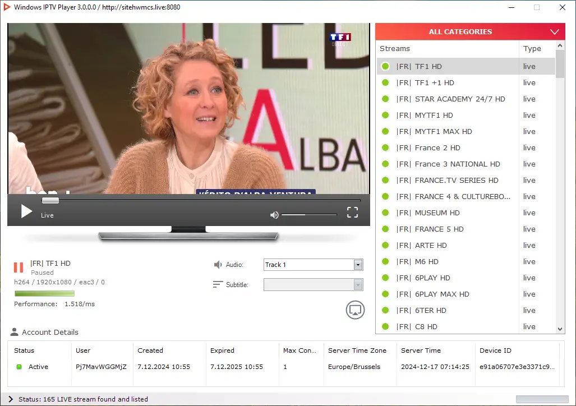This screenshot has height=406, width=576.
Task: Click the play button in the video player
Action: click(x=26, y=211)
